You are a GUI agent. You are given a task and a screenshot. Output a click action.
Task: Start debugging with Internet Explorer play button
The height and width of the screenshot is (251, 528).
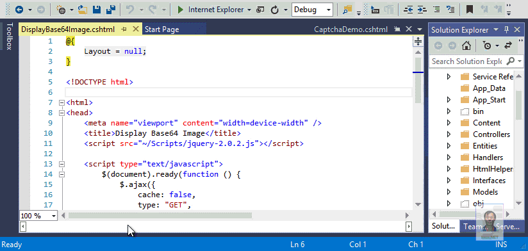(x=181, y=10)
